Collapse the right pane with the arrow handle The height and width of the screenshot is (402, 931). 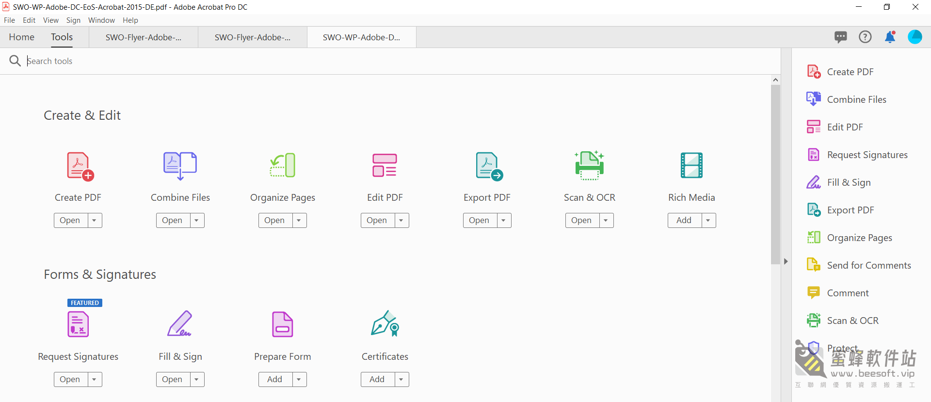pyautogui.click(x=786, y=261)
